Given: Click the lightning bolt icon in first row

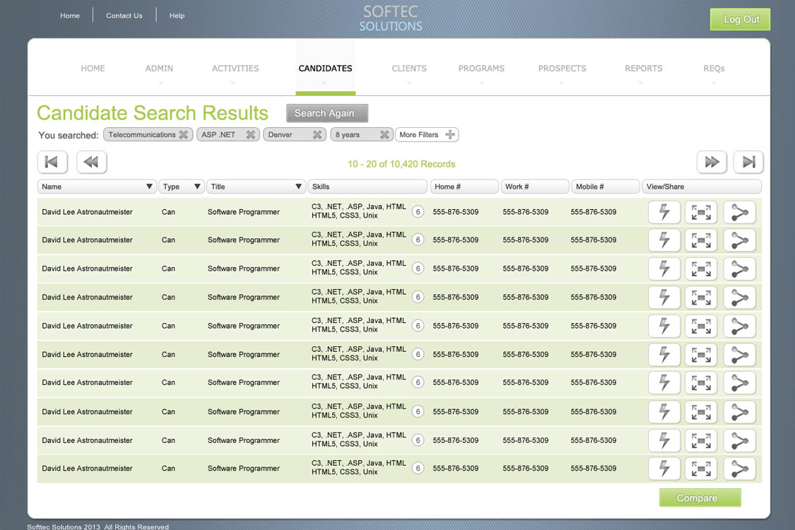Looking at the screenshot, I should [x=664, y=213].
